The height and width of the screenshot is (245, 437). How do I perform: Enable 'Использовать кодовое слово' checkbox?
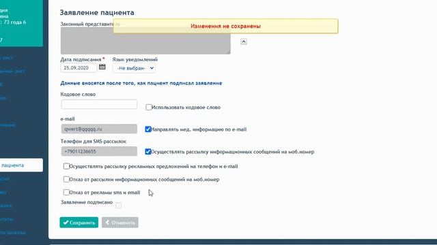tap(149, 108)
